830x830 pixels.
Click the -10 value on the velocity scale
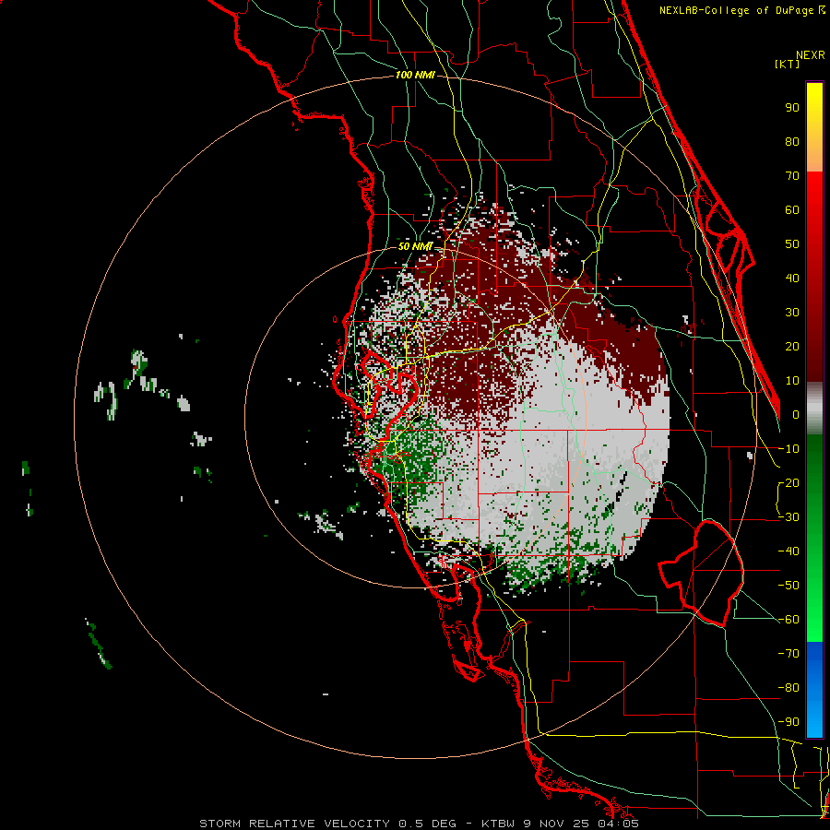pos(788,449)
